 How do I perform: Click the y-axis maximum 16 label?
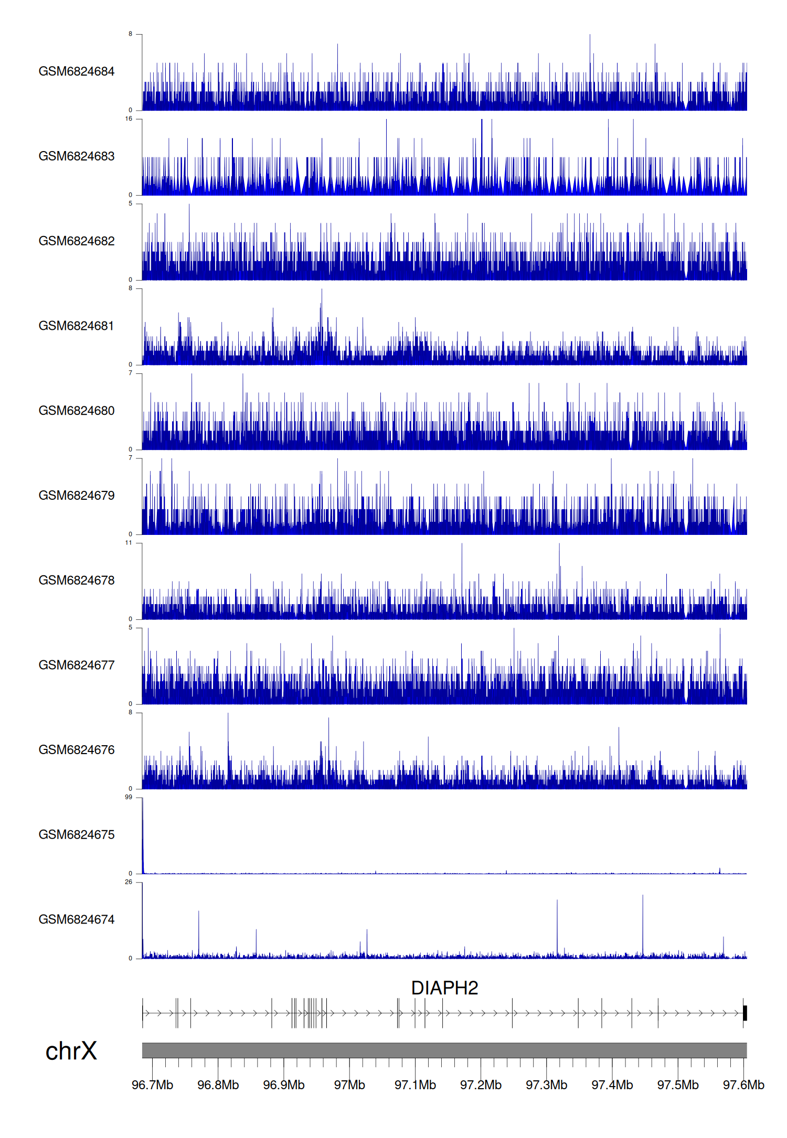129,119
